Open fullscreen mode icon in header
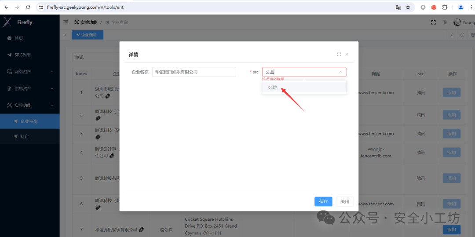Screen dimensions: 475x237 point(434,22)
